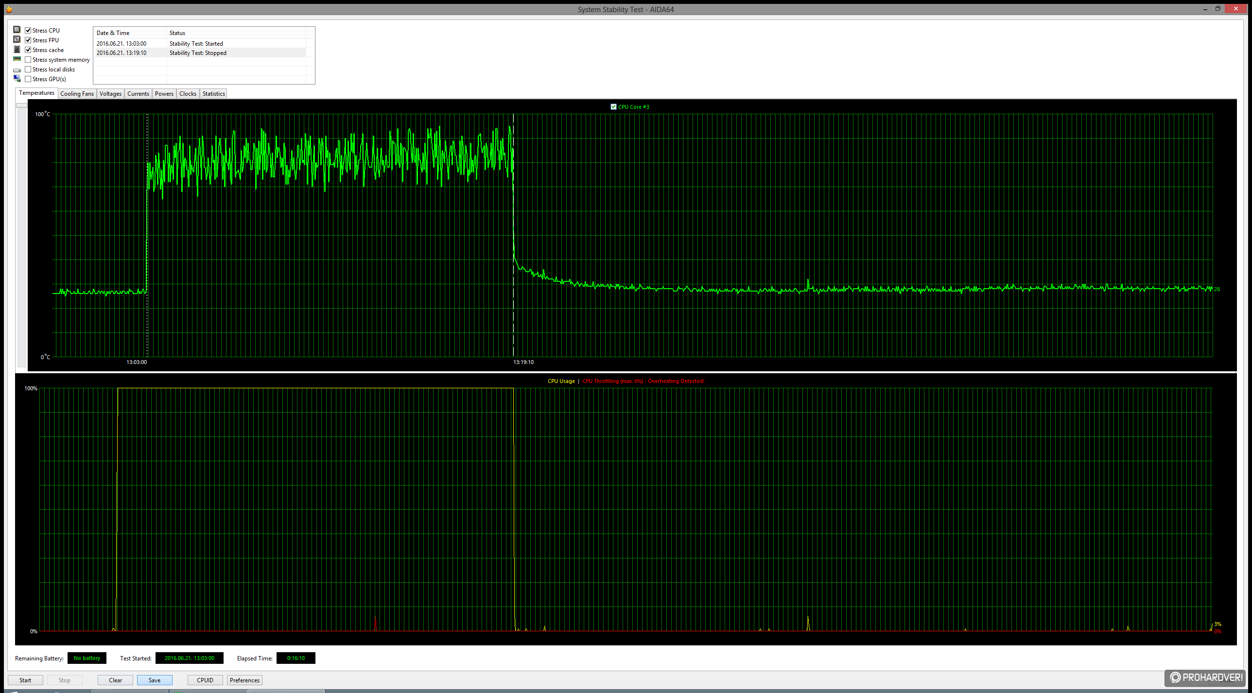Open the Preferences dialog
The height and width of the screenshot is (693, 1252).
[x=244, y=680]
